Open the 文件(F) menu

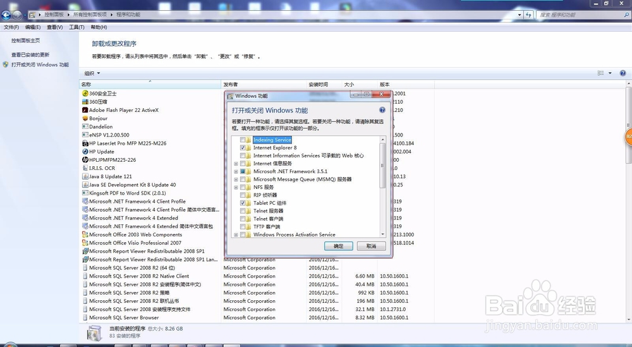(x=11, y=27)
